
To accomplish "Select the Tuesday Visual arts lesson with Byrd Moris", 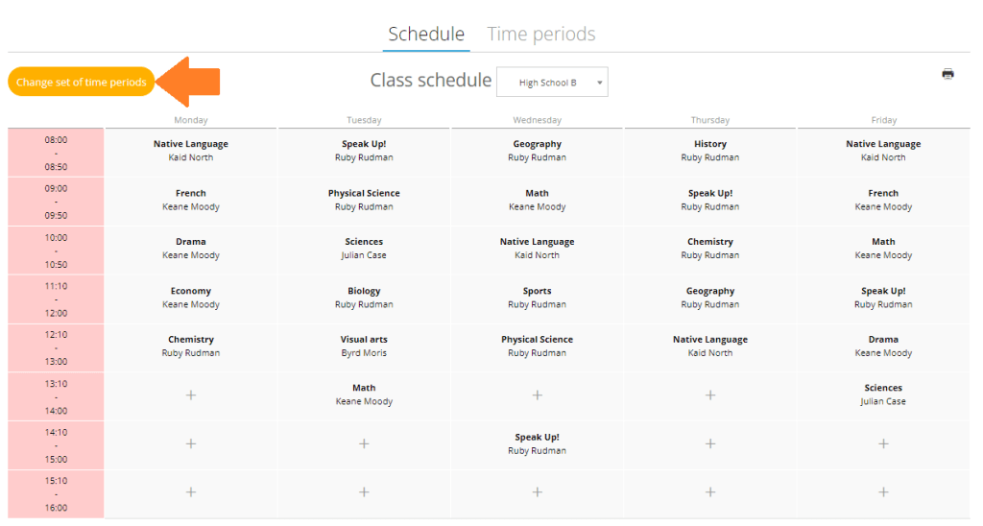I will pyautogui.click(x=364, y=347).
